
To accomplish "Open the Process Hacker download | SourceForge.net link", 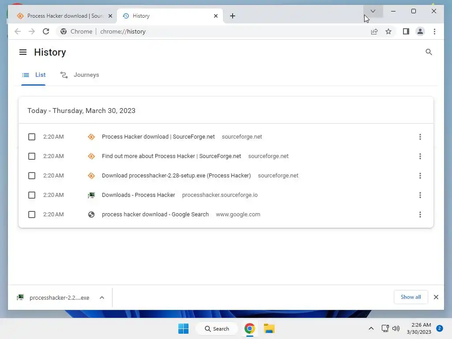I will click(158, 137).
